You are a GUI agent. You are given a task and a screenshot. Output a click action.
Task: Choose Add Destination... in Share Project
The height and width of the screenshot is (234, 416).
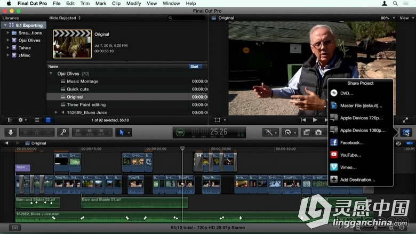click(x=361, y=180)
